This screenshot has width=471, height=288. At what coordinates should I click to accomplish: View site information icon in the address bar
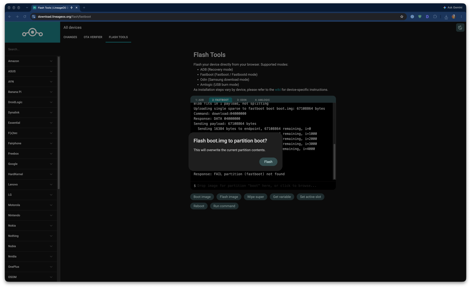pos(34,17)
